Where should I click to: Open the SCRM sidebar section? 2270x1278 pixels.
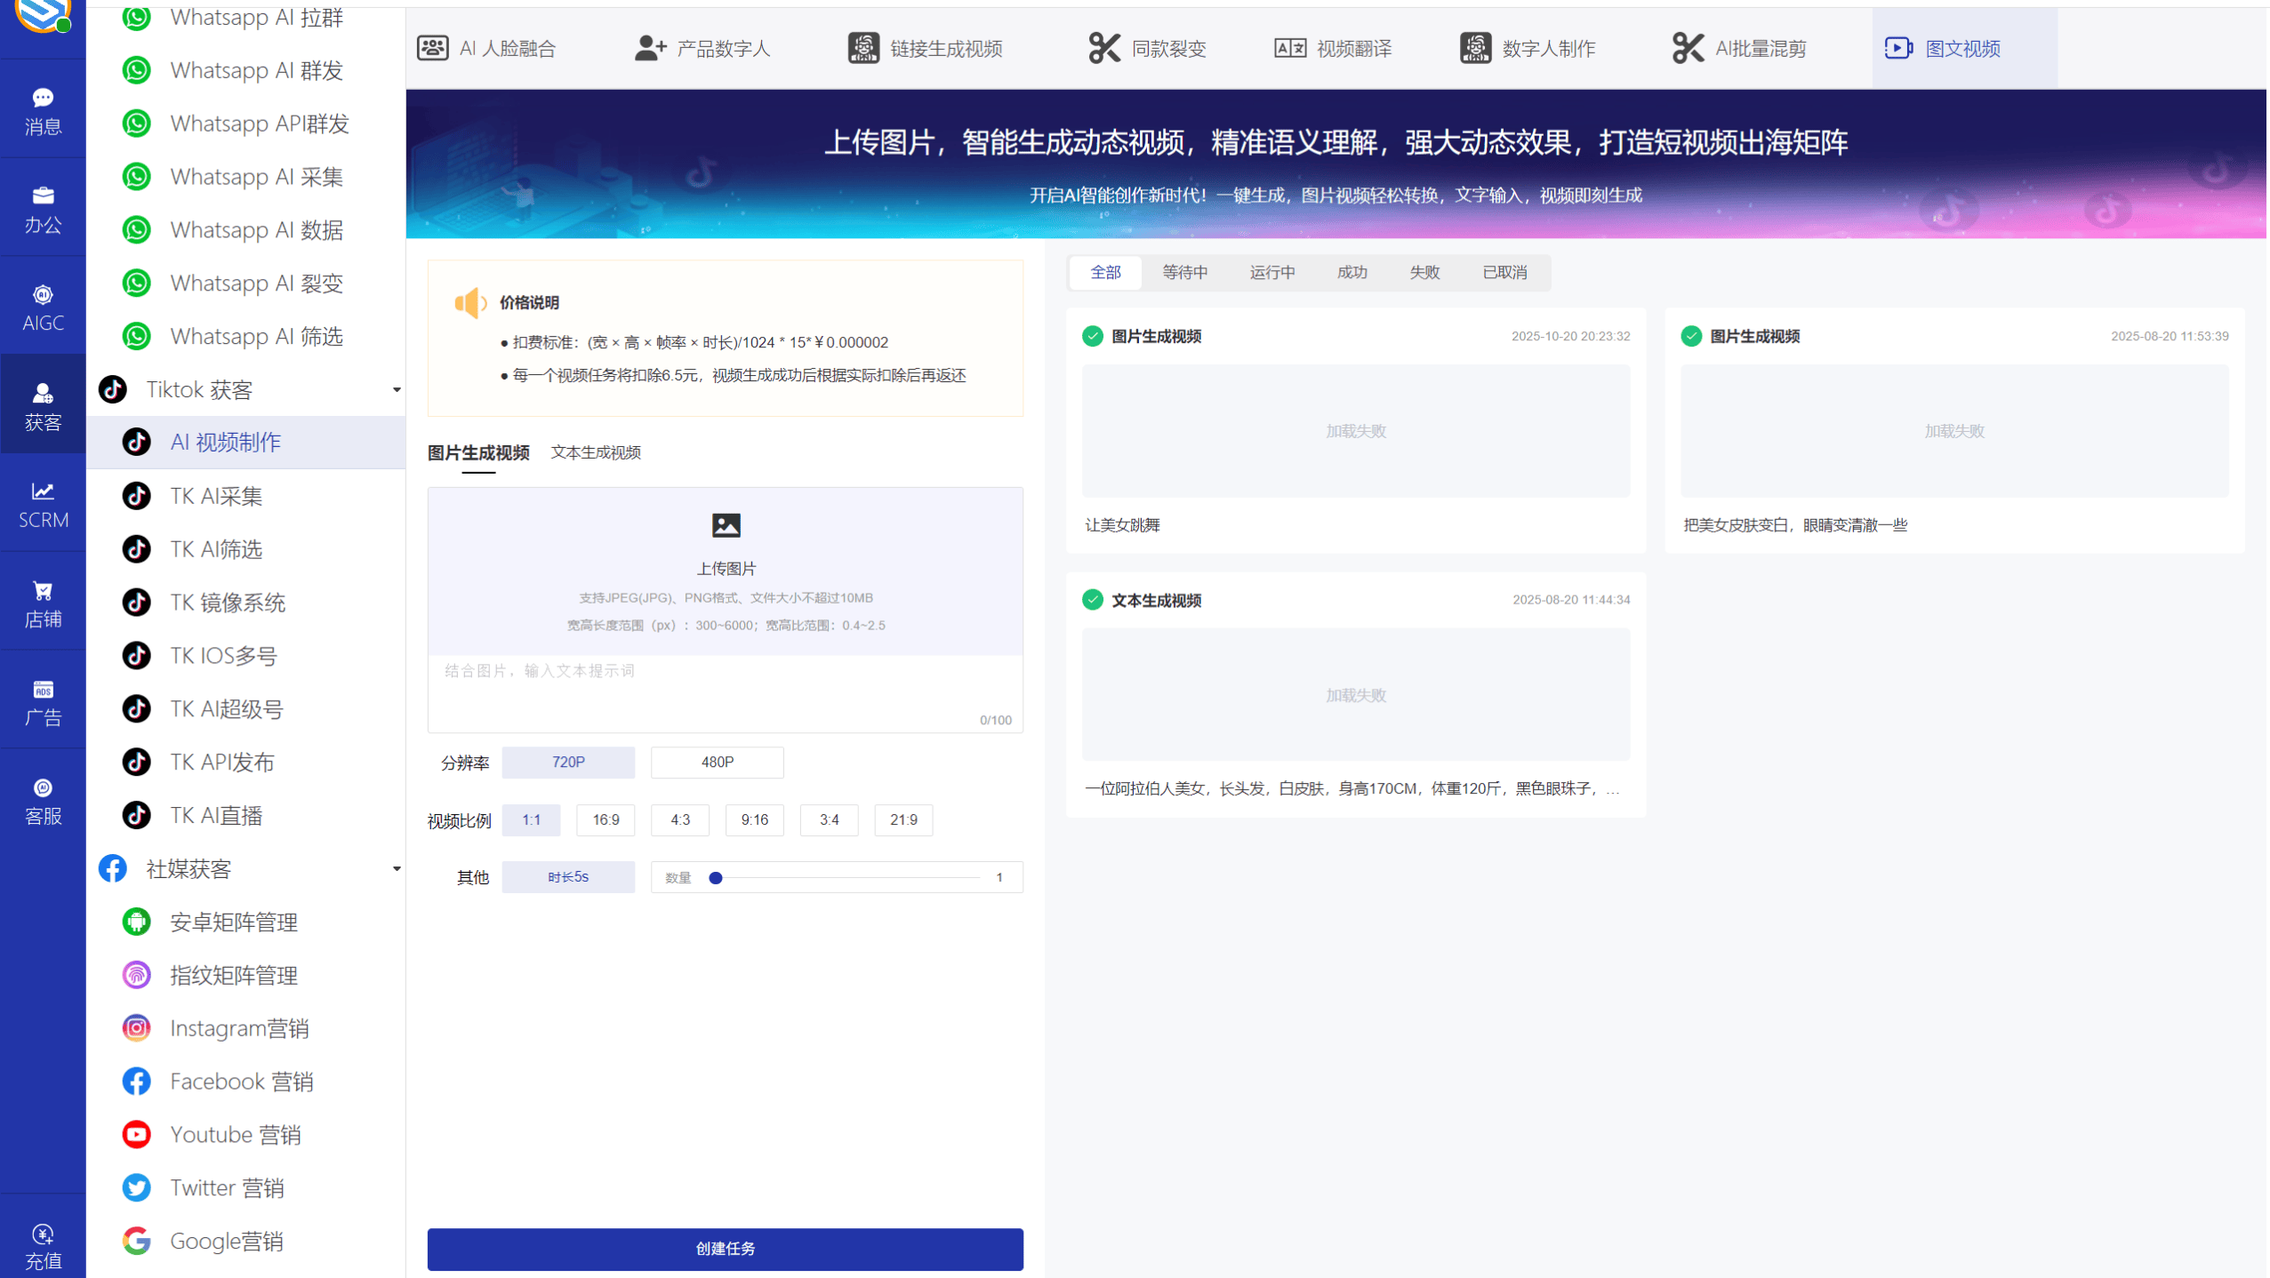click(x=43, y=503)
